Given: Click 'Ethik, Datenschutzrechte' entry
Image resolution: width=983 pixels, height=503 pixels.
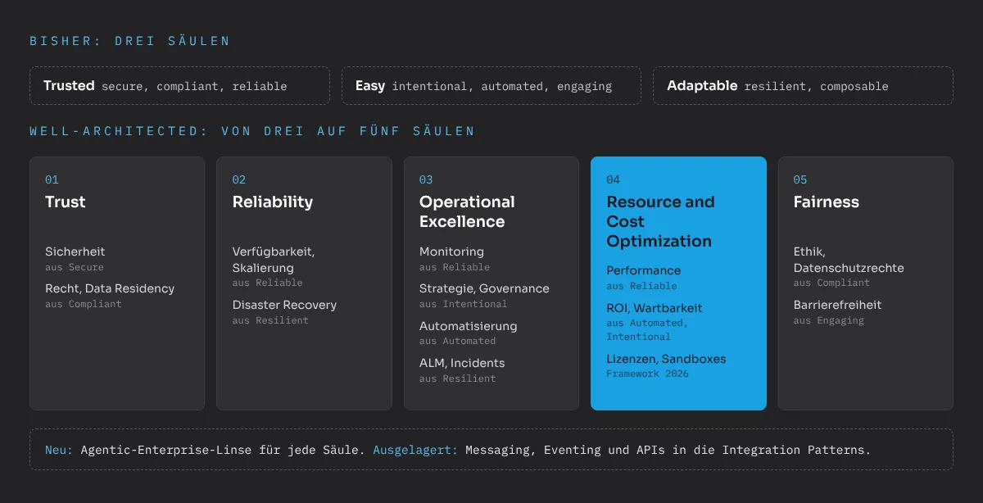Looking at the screenshot, I should pyautogui.click(x=849, y=260).
